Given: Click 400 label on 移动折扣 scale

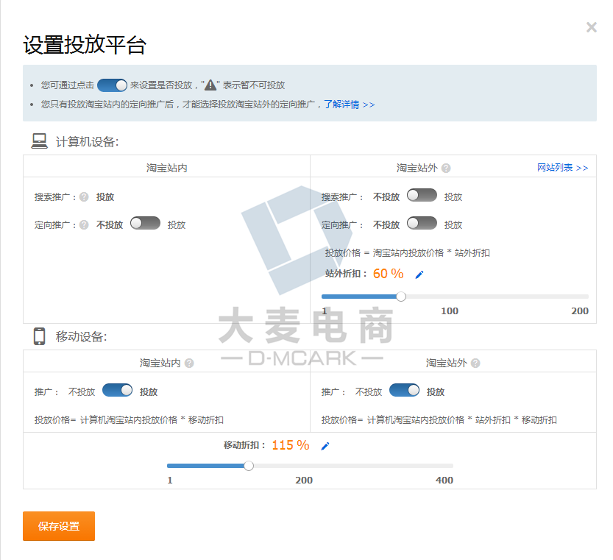Looking at the screenshot, I should click(x=444, y=481).
